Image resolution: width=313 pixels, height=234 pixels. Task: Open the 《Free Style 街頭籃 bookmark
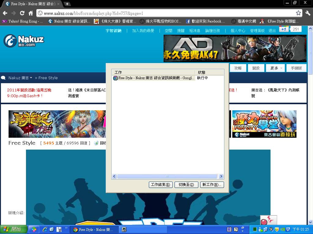[x=279, y=21]
